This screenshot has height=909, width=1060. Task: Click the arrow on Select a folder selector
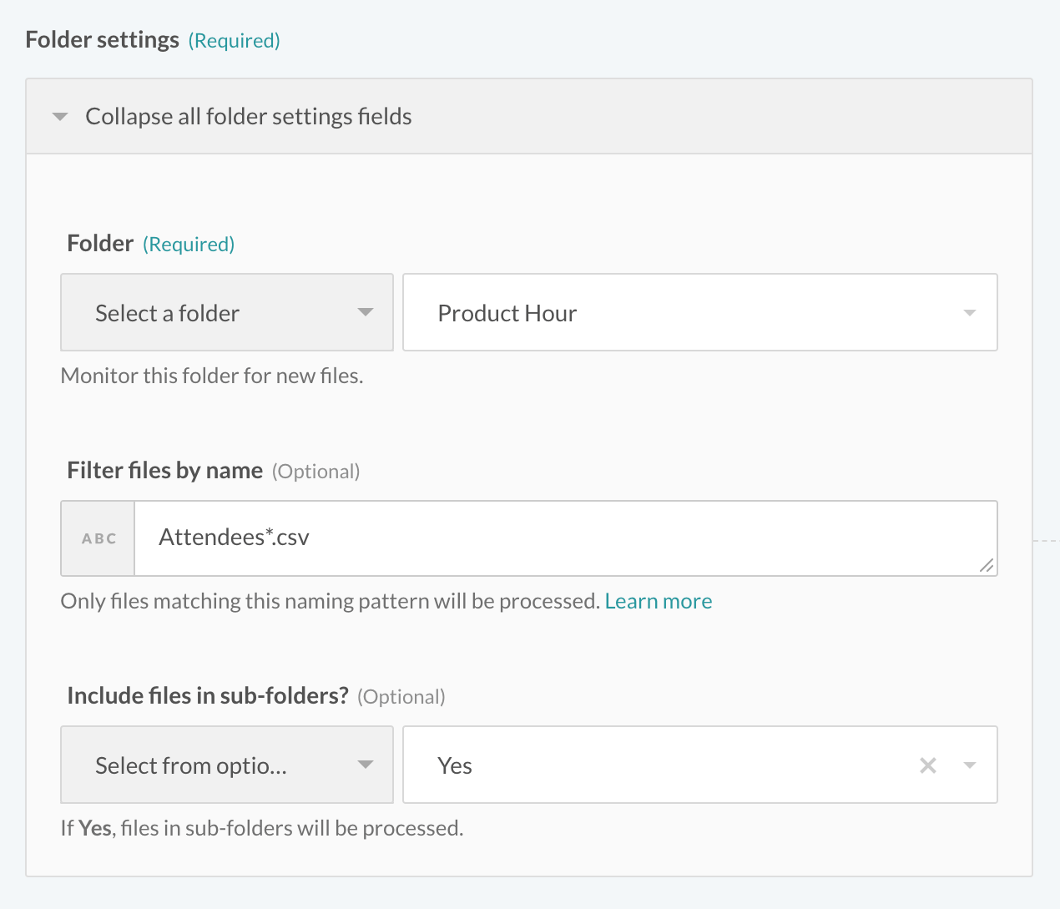tap(365, 313)
